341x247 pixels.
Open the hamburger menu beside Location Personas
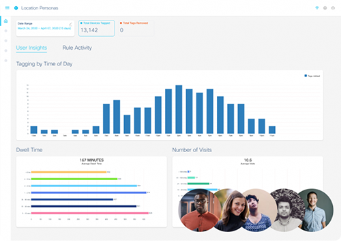[8, 8]
